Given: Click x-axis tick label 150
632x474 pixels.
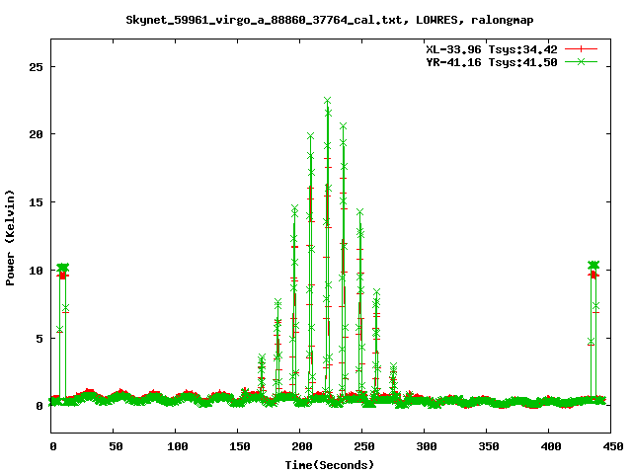Looking at the screenshot, I should [x=240, y=446].
